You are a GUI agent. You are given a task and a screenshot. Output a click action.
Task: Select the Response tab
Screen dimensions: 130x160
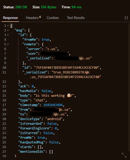(10, 18)
